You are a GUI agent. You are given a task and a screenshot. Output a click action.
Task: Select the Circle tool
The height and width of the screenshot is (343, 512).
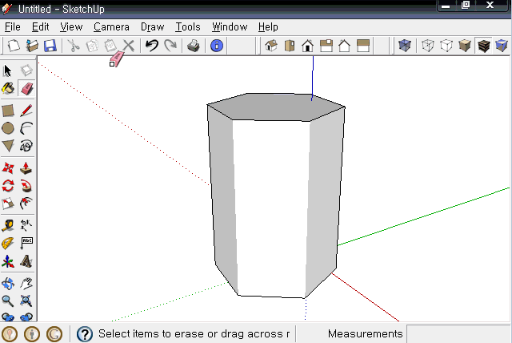point(8,128)
